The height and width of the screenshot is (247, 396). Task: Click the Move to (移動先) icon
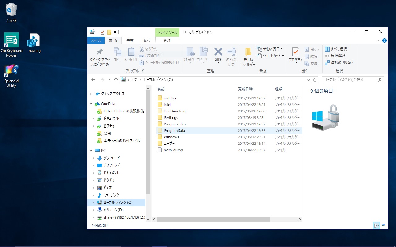pyautogui.click(x=190, y=52)
